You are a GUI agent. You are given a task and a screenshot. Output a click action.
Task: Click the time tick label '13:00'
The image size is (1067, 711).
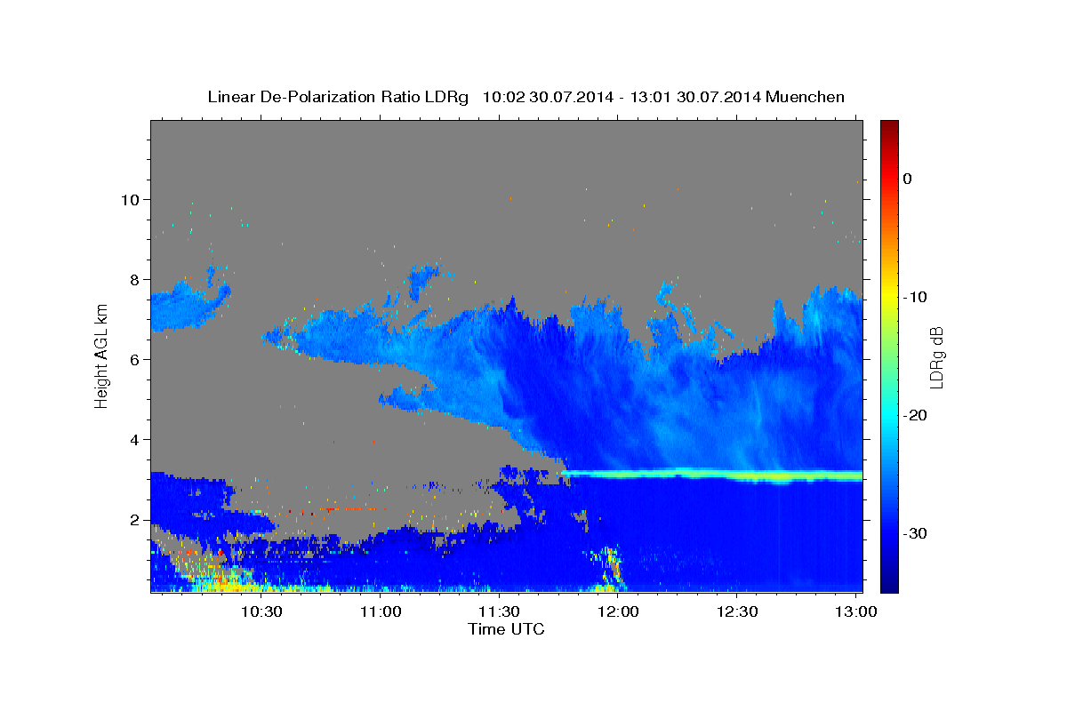coord(855,611)
